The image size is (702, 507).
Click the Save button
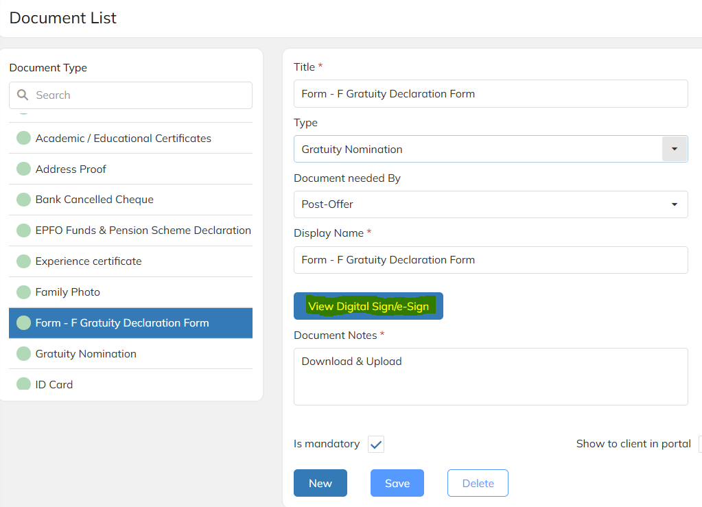pyautogui.click(x=397, y=483)
